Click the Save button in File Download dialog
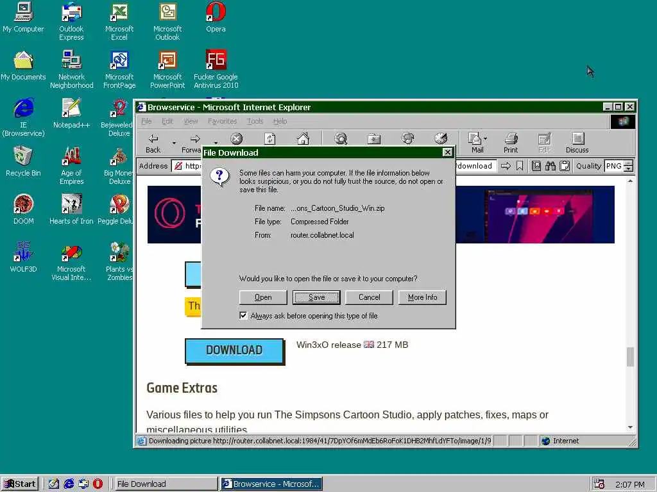The height and width of the screenshot is (492, 657). 316,297
